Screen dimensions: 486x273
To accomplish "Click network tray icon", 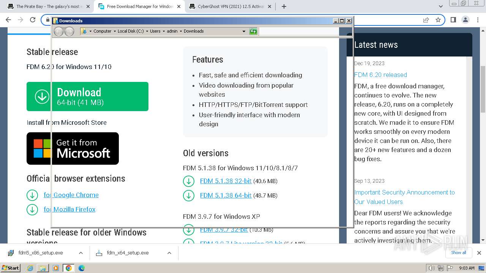I will [441, 268].
